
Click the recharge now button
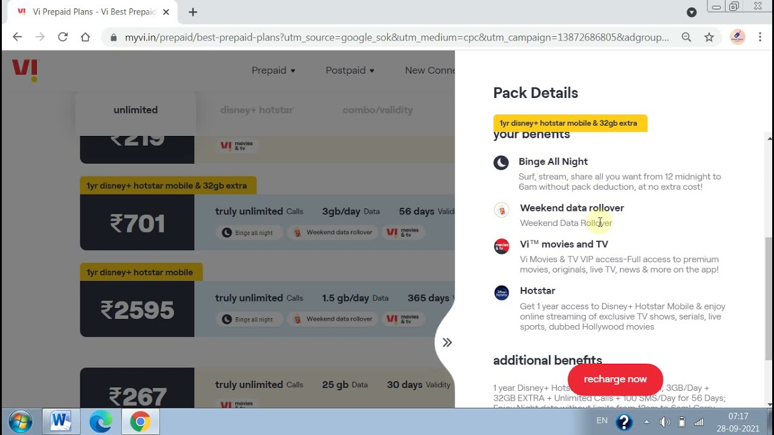point(616,379)
